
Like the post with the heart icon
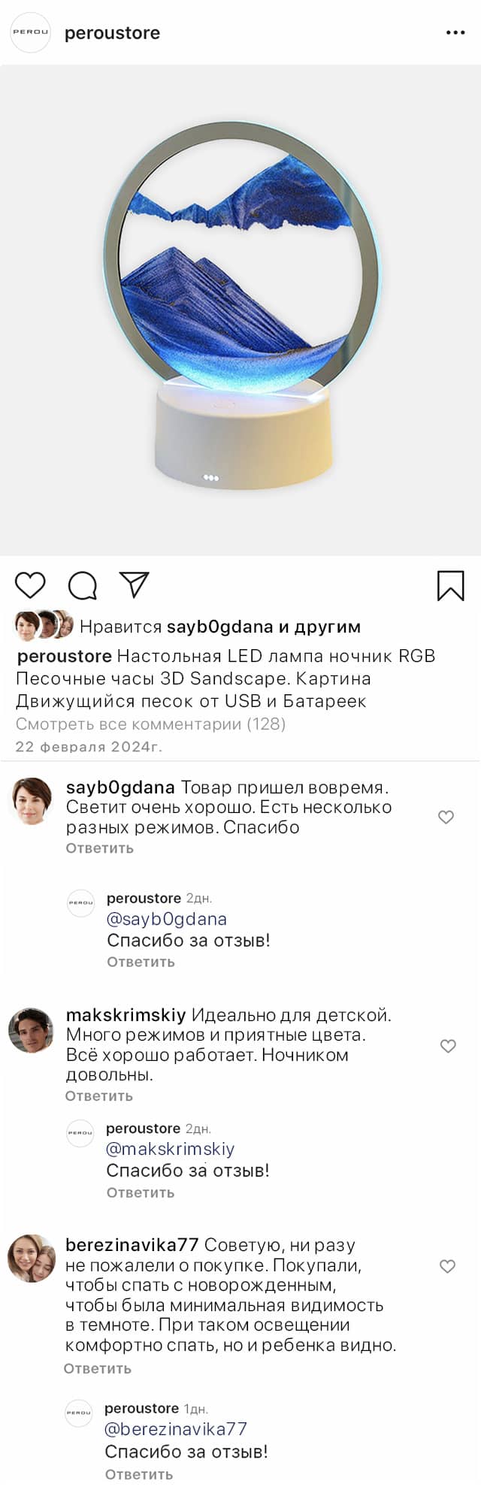click(30, 585)
